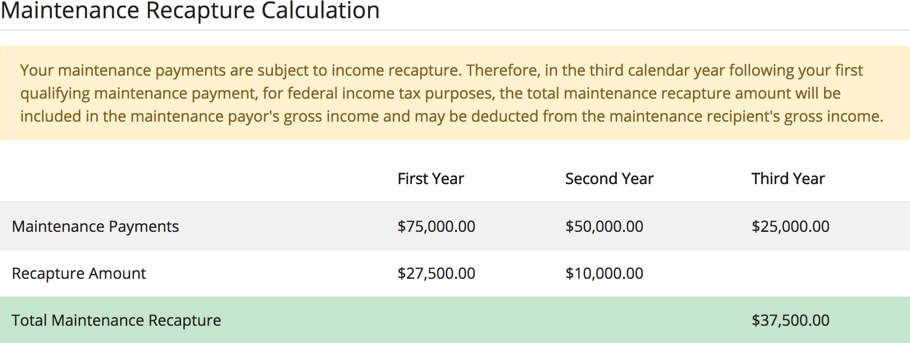The width and height of the screenshot is (910, 343).
Task: Click the blank header cell above row labels
Action: tap(192, 179)
